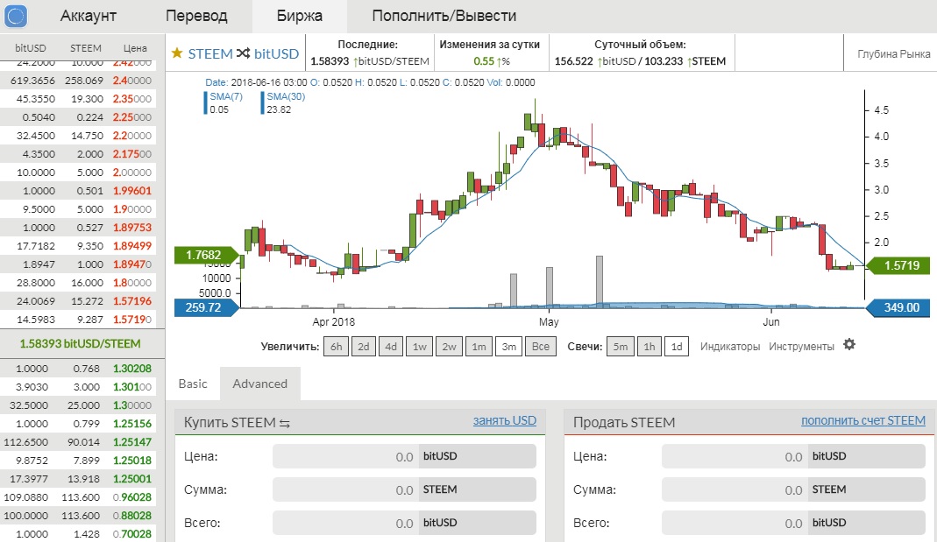Click STEEM link in market header
Viewport: 937px width, 542px height.
(x=210, y=53)
